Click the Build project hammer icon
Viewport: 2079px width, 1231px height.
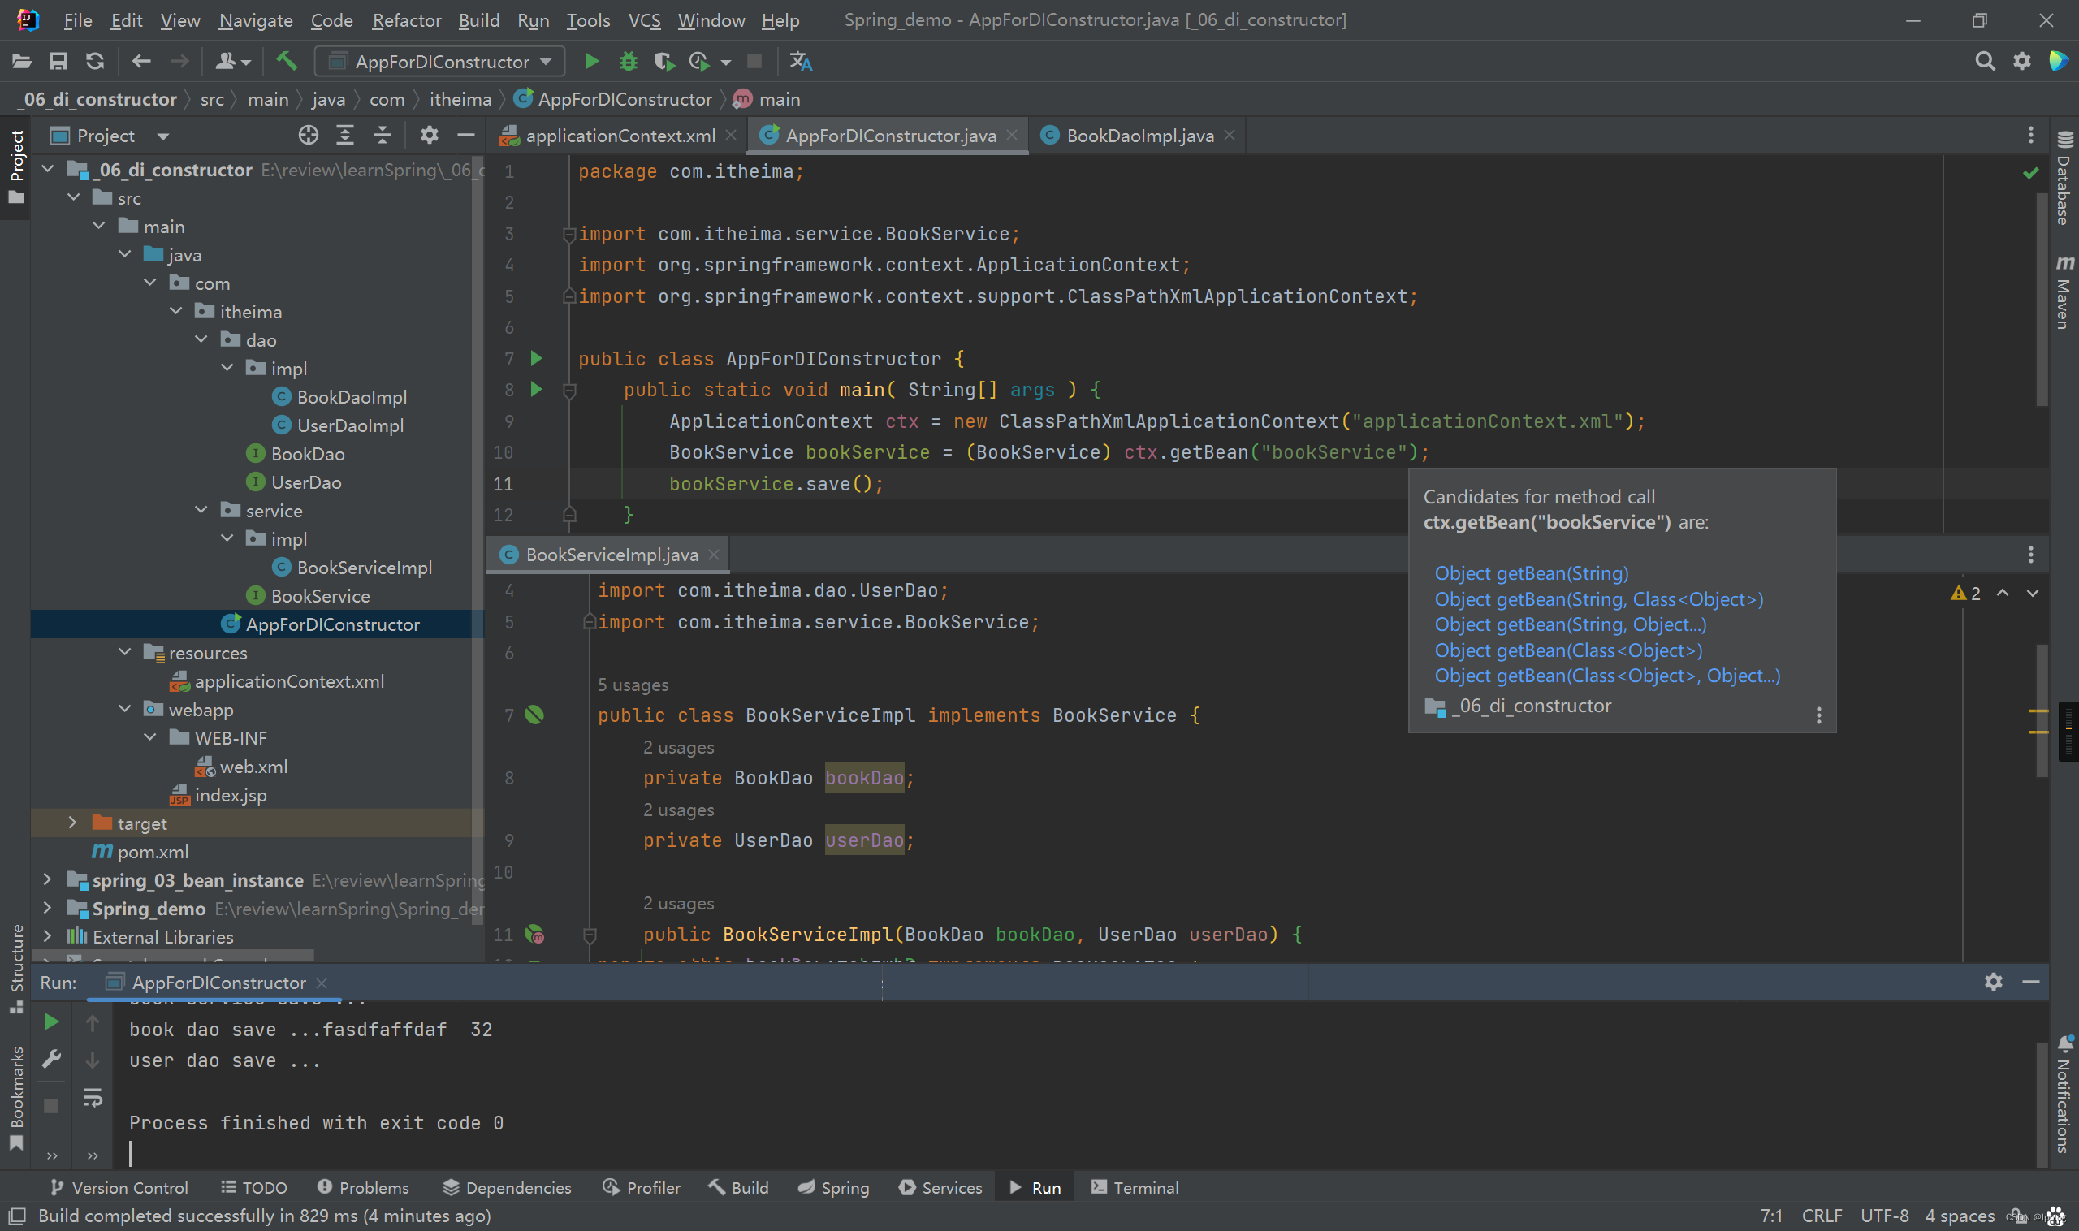point(287,62)
